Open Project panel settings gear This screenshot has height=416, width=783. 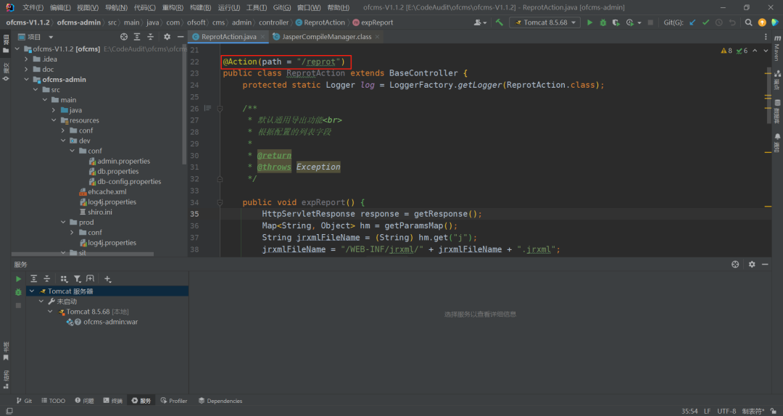click(167, 37)
